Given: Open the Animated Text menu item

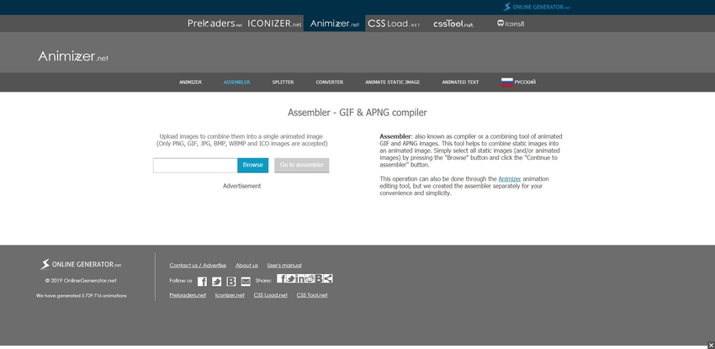Looking at the screenshot, I should (x=460, y=82).
